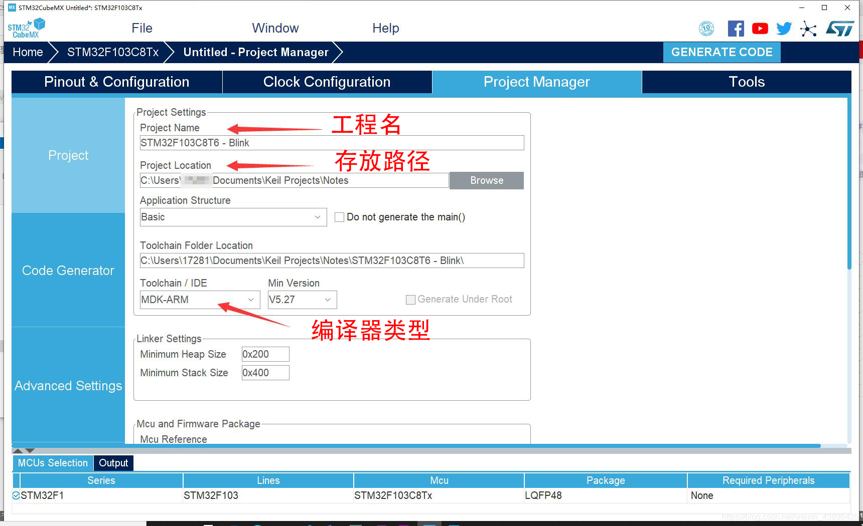Switch to Clock Configuration tab

pyautogui.click(x=327, y=82)
